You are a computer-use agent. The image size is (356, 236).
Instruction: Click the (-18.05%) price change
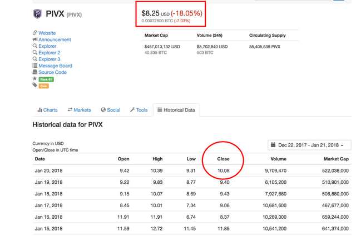click(186, 13)
